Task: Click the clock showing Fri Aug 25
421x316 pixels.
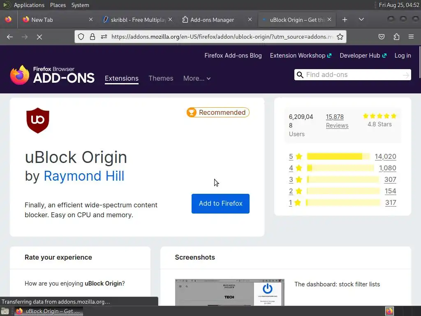Action: click(x=399, y=5)
